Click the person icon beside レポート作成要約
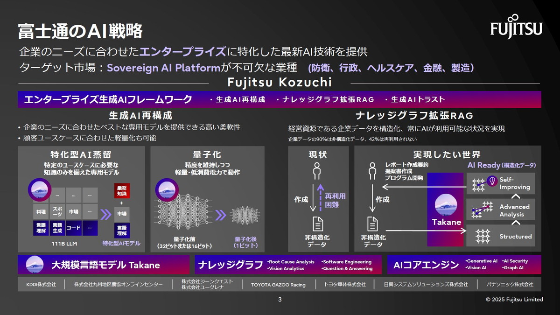 click(x=372, y=171)
